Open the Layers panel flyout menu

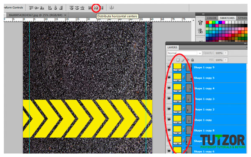tap(246, 47)
